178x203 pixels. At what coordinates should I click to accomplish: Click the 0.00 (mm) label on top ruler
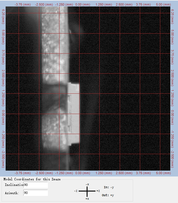tap(83, 5)
